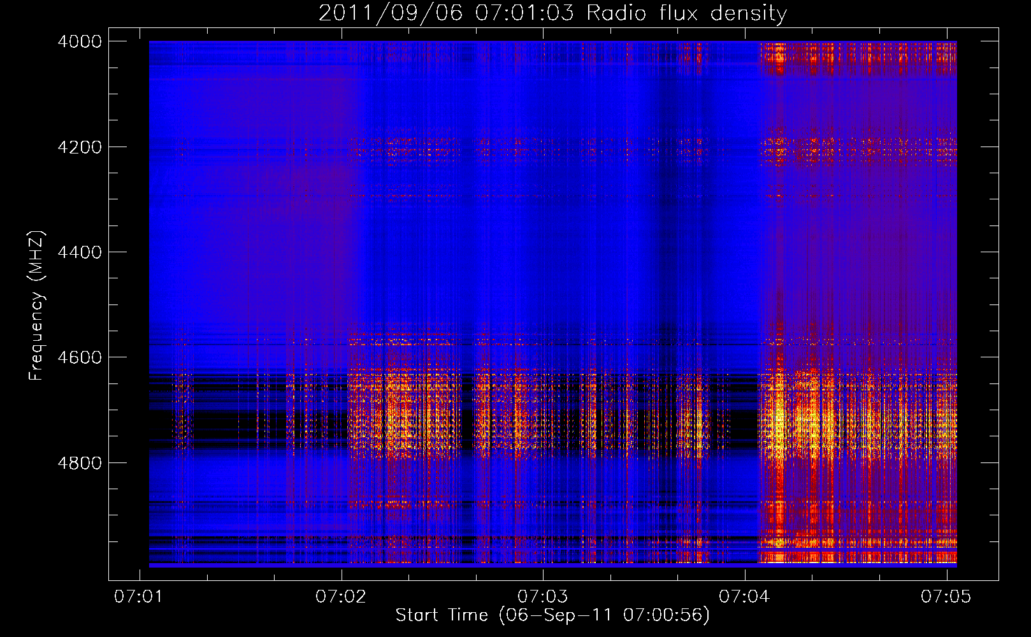Click the 'Start Time (06-Sep-11 07:00:56)' axis label
The height and width of the screenshot is (637, 1031).
[552, 615]
